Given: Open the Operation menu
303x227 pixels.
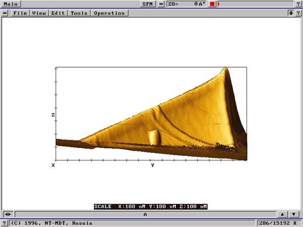Looking at the screenshot, I should [109, 13].
